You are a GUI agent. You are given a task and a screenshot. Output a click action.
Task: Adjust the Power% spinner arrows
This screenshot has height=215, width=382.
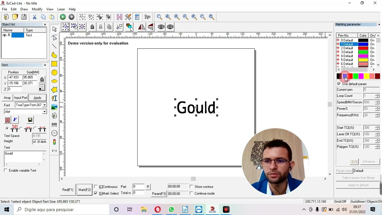pos(377,109)
